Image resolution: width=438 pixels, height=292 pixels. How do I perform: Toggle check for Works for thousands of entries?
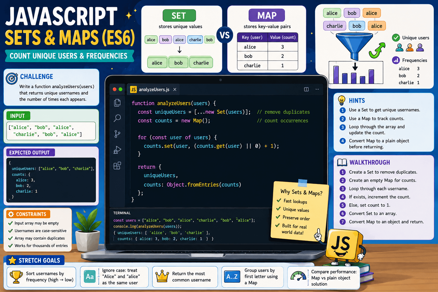[11, 246]
